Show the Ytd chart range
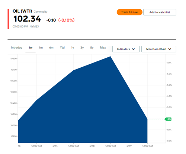The width and height of the screenshot is (186, 154). click(62, 48)
